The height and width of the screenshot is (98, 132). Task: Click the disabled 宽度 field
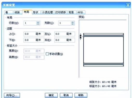34,51
